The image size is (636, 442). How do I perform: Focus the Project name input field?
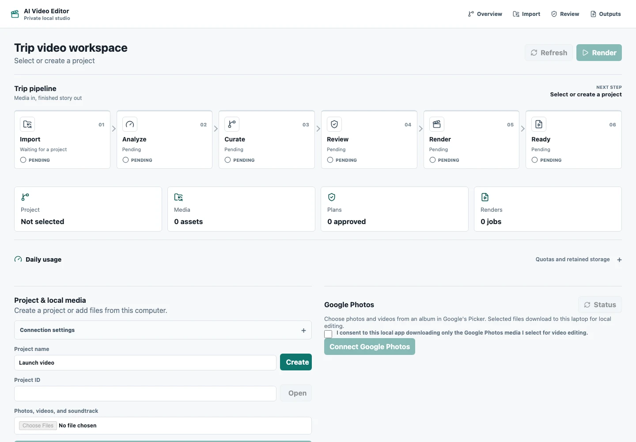pos(145,363)
